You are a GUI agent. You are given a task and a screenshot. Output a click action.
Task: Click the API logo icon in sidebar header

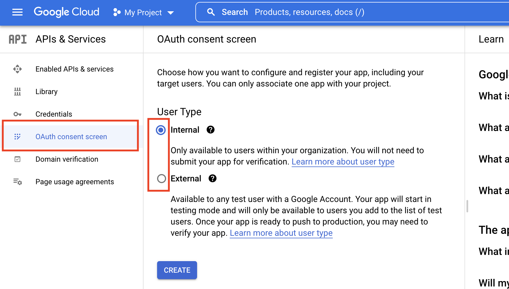pos(18,39)
